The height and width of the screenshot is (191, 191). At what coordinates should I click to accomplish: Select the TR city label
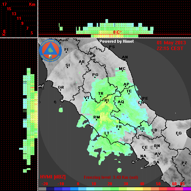pyautogui.click(x=101, y=94)
